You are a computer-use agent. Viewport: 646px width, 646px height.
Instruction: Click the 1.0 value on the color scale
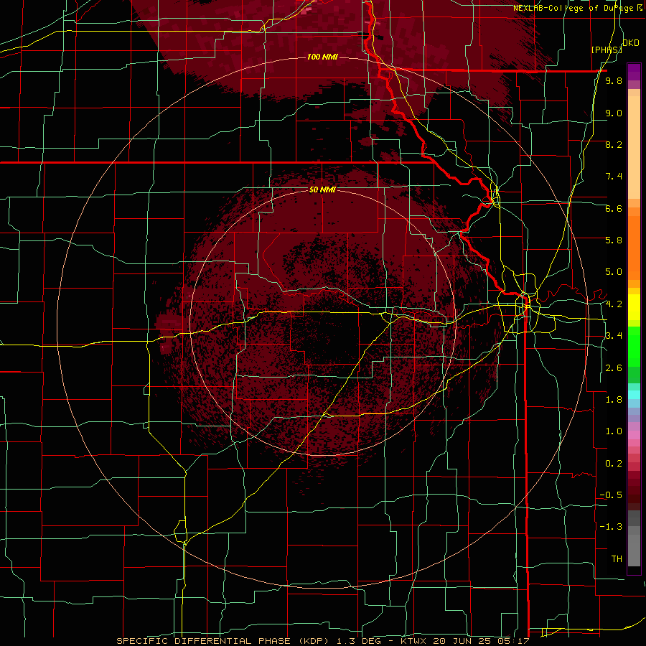click(x=614, y=431)
